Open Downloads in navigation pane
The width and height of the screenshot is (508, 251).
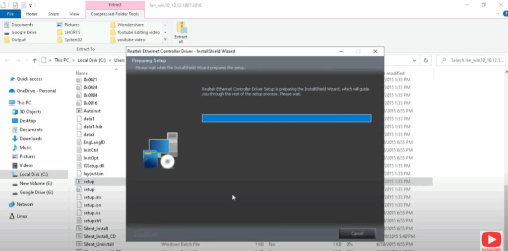click(27, 139)
